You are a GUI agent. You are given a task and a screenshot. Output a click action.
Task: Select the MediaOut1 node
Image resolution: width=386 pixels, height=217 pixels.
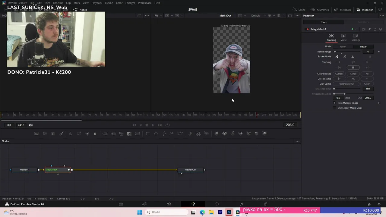tap(190, 170)
